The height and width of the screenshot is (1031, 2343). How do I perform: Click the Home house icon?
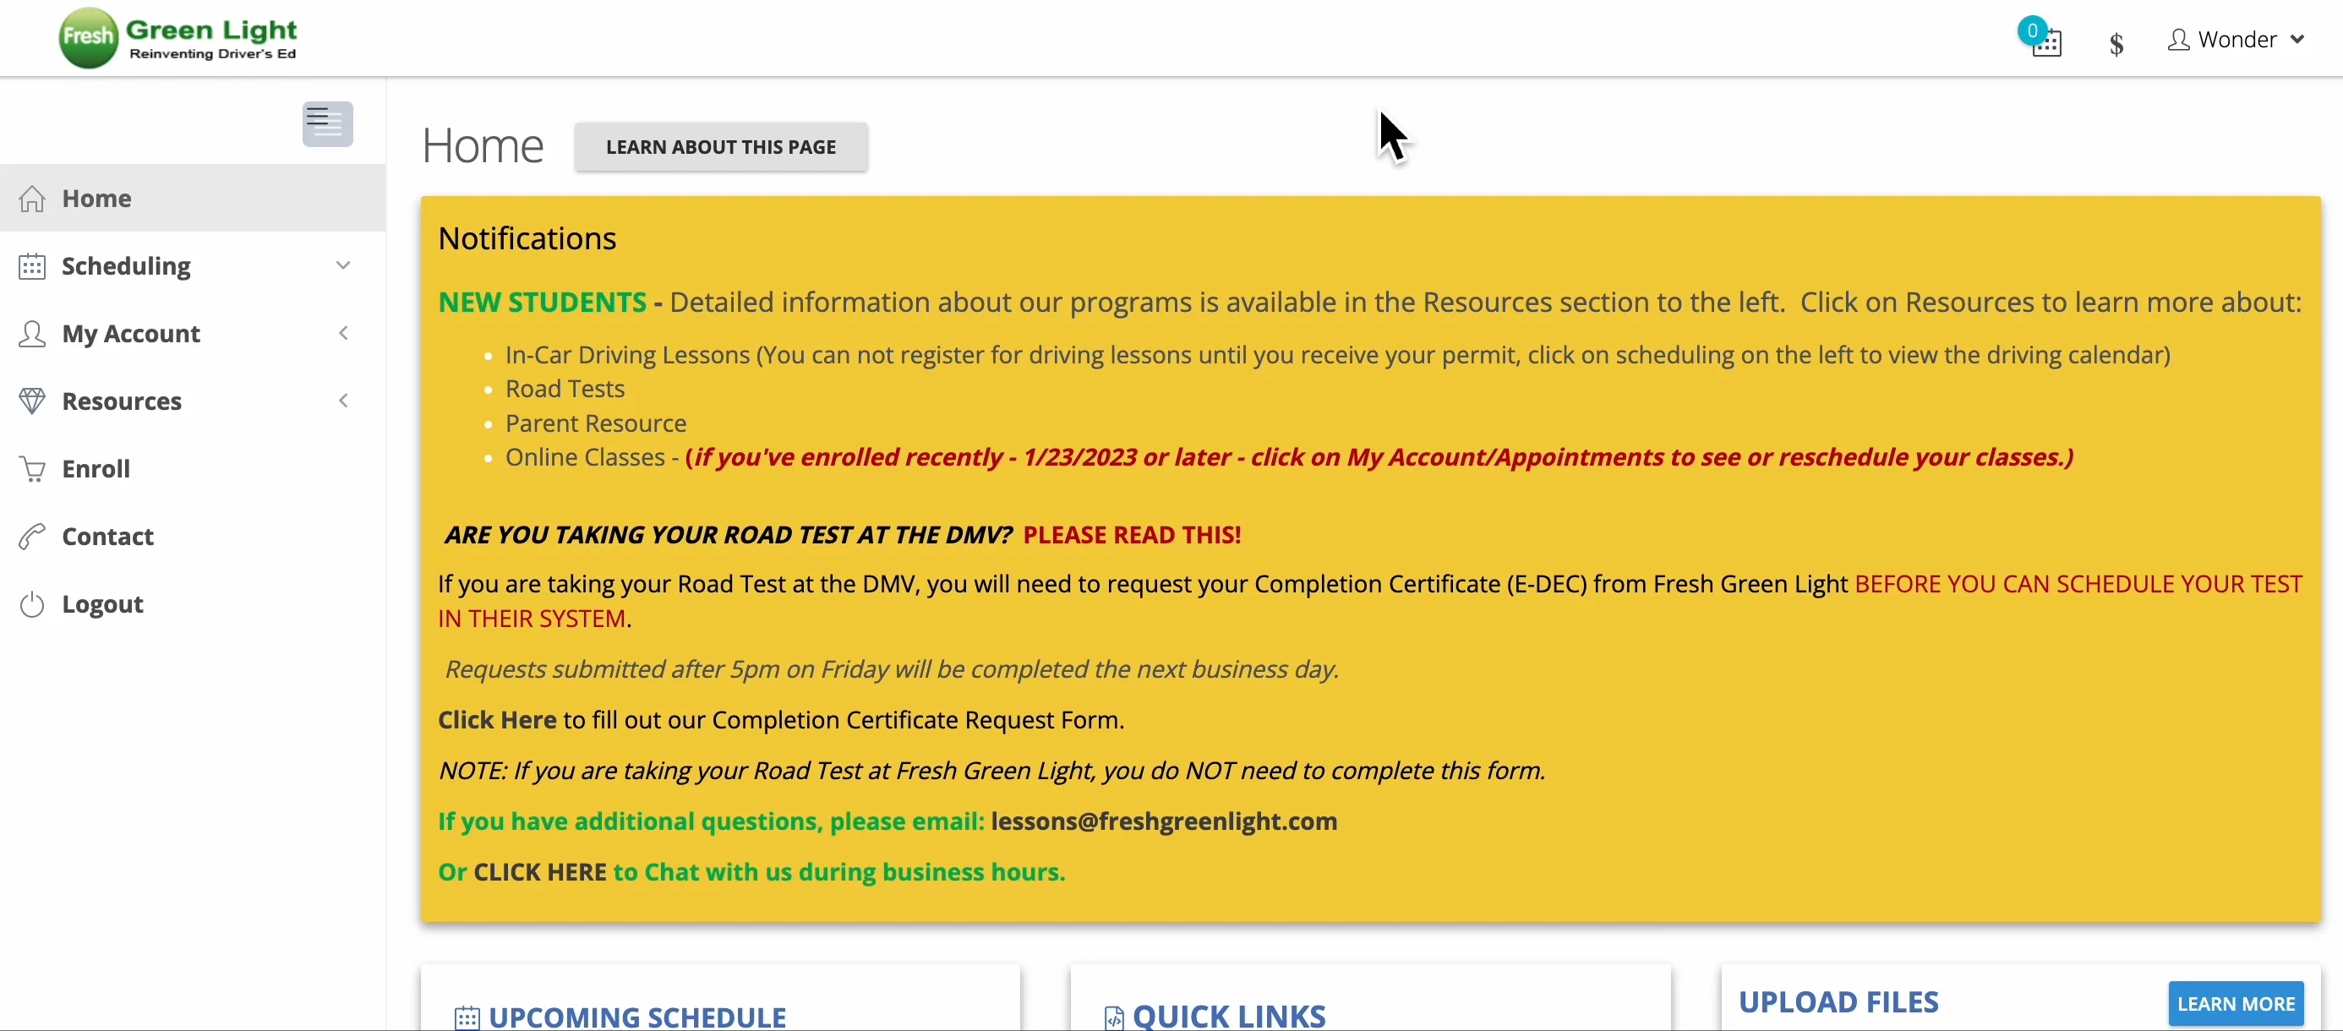[x=32, y=199]
